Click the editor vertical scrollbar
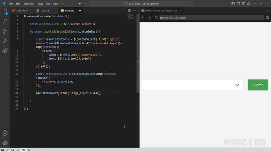The width and height of the screenshot is (271, 152). (138, 54)
